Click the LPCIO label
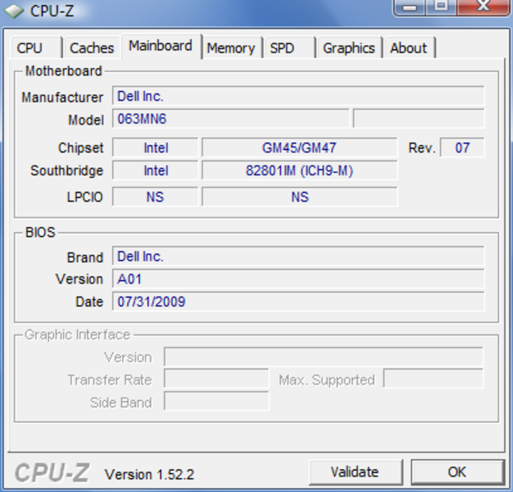Screen dimensions: 513x492 (x=84, y=197)
